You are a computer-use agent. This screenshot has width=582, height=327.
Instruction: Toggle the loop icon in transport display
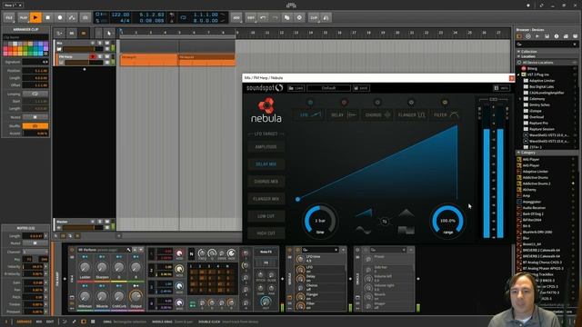pyautogui.click(x=184, y=17)
